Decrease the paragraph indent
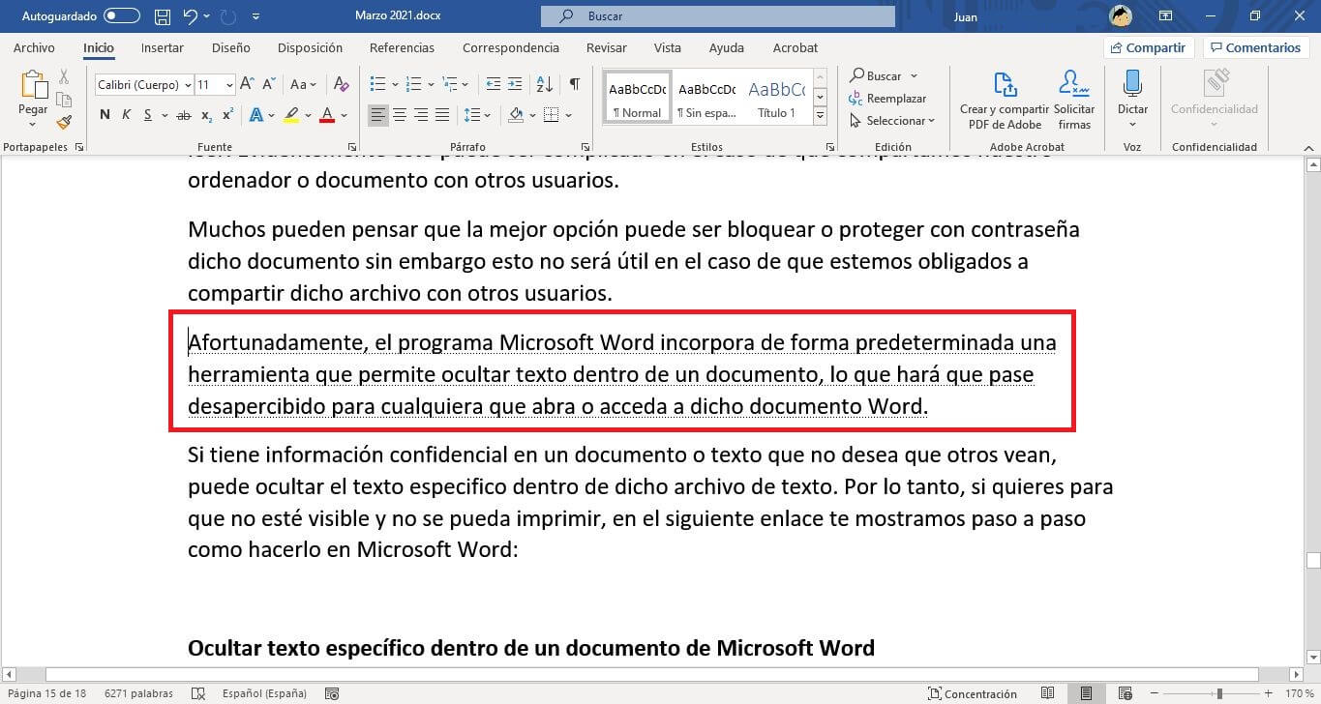Screen dimensions: 1321x704 pos(494,84)
